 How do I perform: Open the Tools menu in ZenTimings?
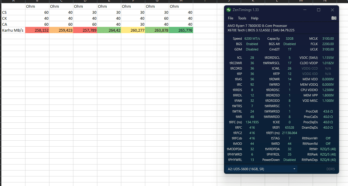point(242,18)
